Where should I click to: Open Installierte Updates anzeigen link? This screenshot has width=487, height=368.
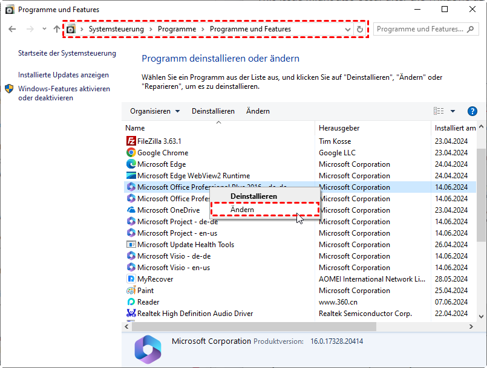click(x=64, y=75)
